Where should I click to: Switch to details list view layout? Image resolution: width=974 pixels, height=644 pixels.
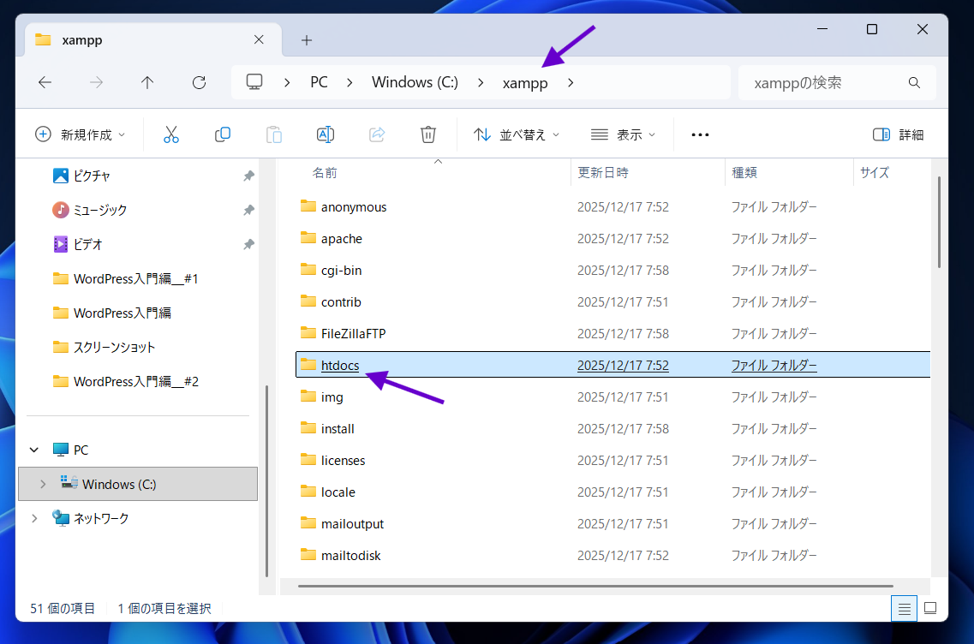(x=903, y=608)
